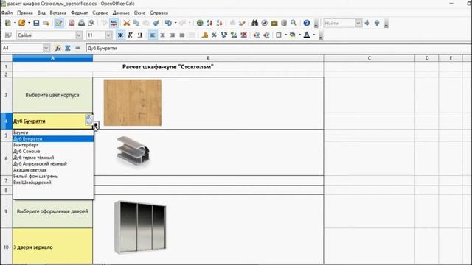This screenshot has width=472, height=265.
Task: Open Find & Replace binoculars icon
Action: click(x=254, y=23)
